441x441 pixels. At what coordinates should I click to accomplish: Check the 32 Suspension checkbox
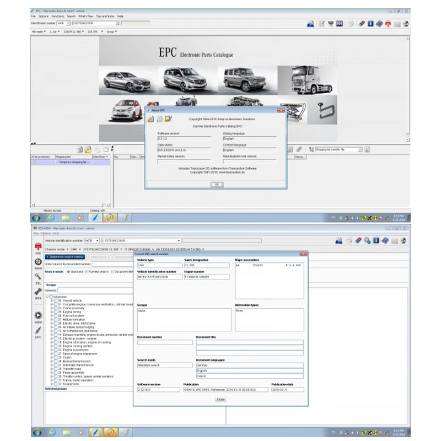coord(56,384)
